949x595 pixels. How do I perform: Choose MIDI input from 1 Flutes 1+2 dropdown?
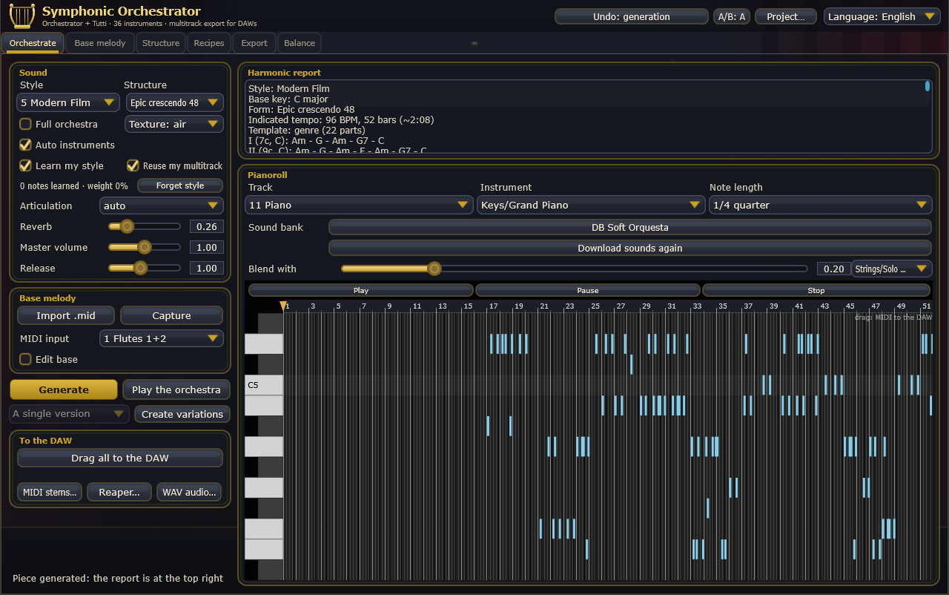coord(162,338)
